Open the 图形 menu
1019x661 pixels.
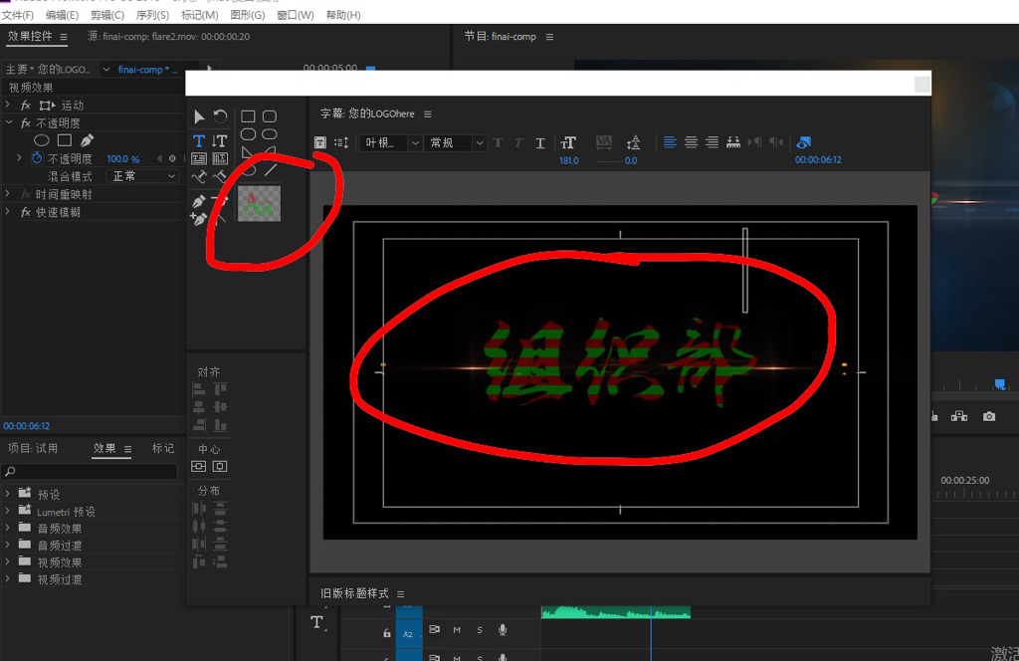pos(246,14)
